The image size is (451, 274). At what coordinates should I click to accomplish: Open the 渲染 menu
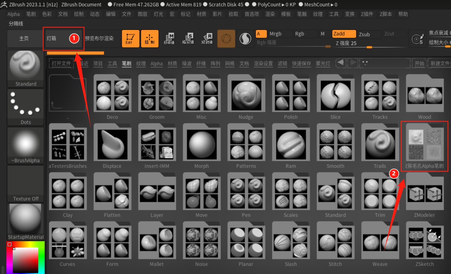click(270, 14)
